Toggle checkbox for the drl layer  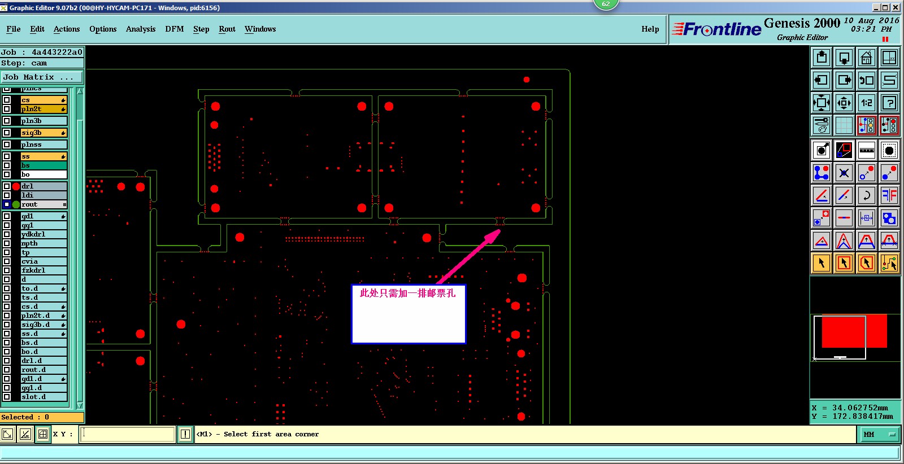click(7, 186)
